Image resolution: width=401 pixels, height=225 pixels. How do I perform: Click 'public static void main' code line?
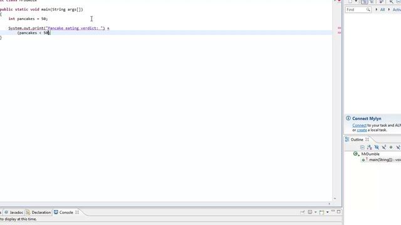pos(41,9)
